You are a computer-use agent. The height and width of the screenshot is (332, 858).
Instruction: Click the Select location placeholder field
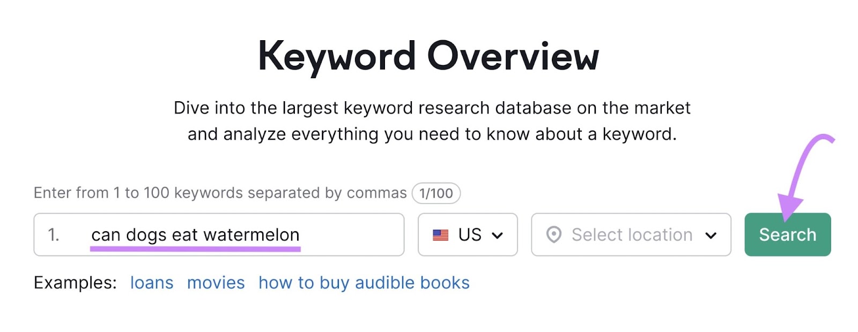coord(631,235)
